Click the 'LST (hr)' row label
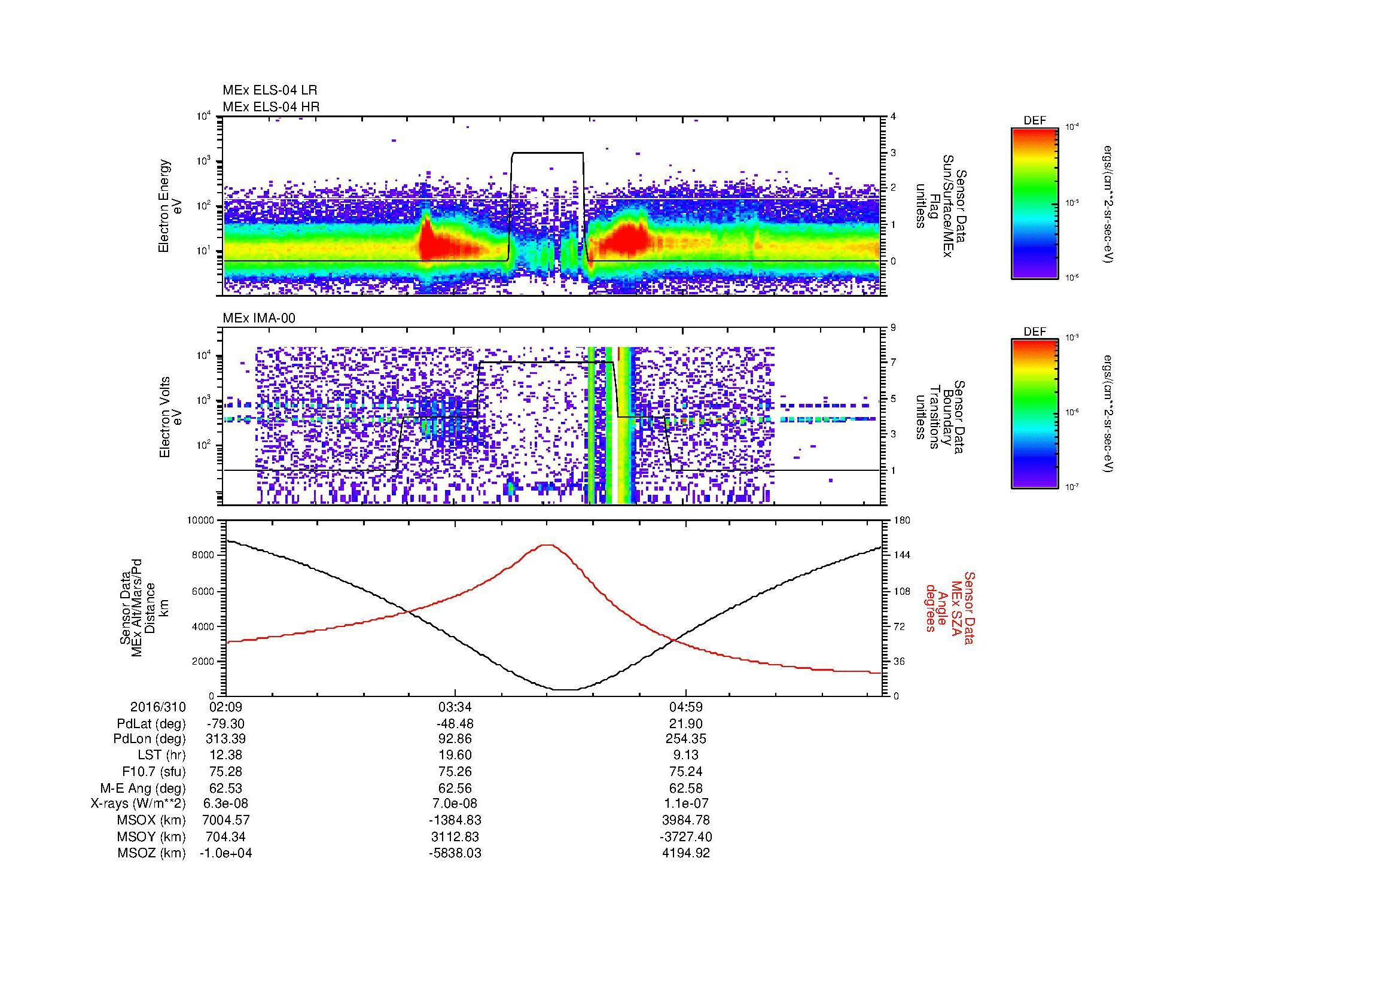The height and width of the screenshot is (989, 1399). pyautogui.click(x=161, y=756)
